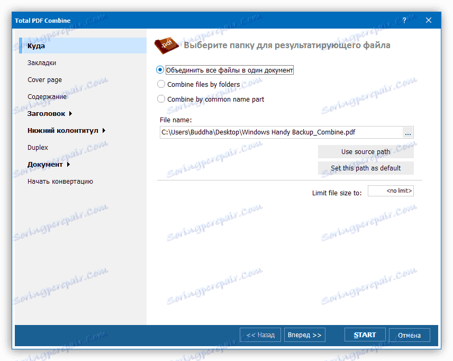
Task: Open the Куда section
Action: [83, 46]
